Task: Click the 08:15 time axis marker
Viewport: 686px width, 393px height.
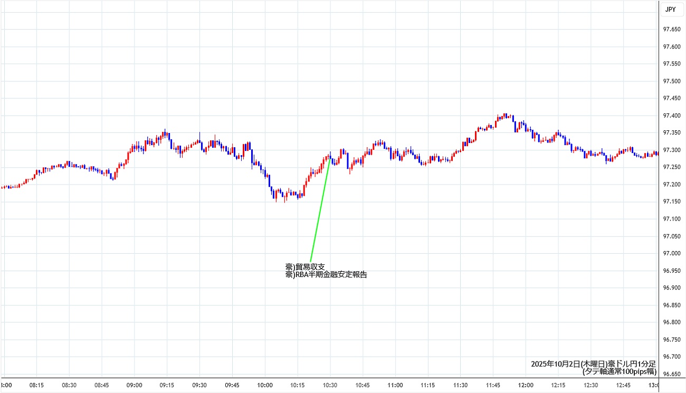Action: point(36,385)
